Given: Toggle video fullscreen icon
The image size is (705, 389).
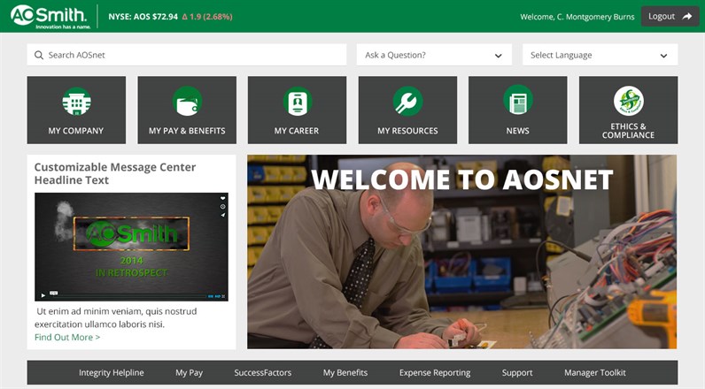Looking at the screenshot, I should pos(224,296).
